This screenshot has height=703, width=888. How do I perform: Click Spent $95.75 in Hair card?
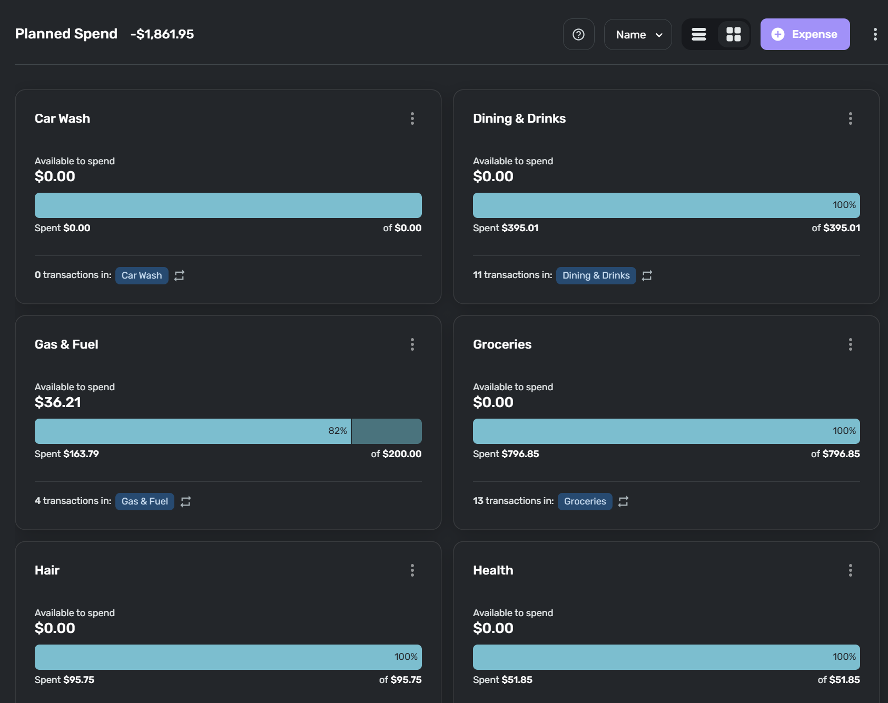tap(65, 680)
